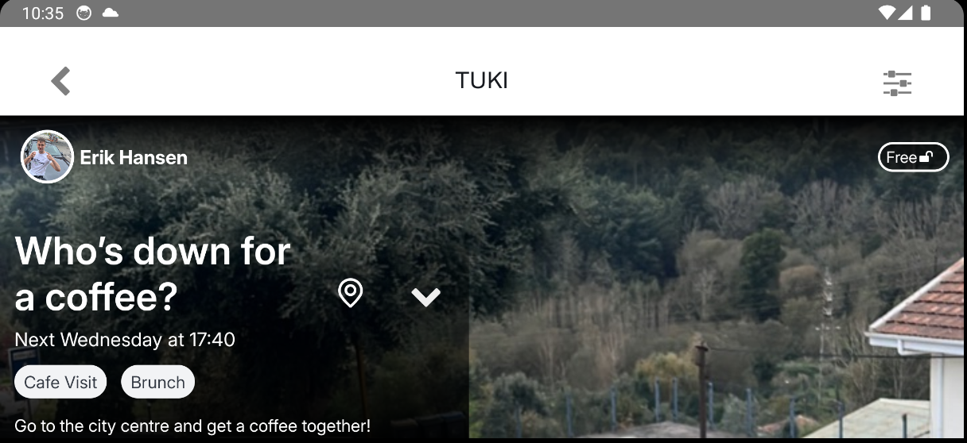Tap the TUKI header title
Image resolution: width=967 pixels, height=443 pixels.
(x=481, y=81)
